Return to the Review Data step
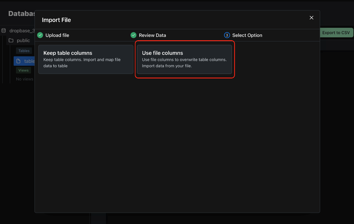 tap(152, 35)
